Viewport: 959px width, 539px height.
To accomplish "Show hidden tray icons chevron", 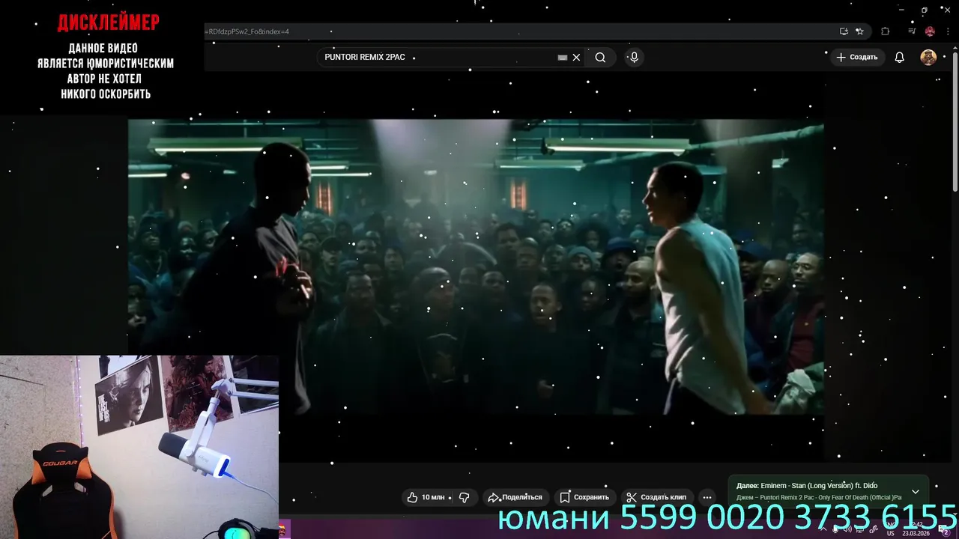I will pyautogui.click(x=823, y=529).
